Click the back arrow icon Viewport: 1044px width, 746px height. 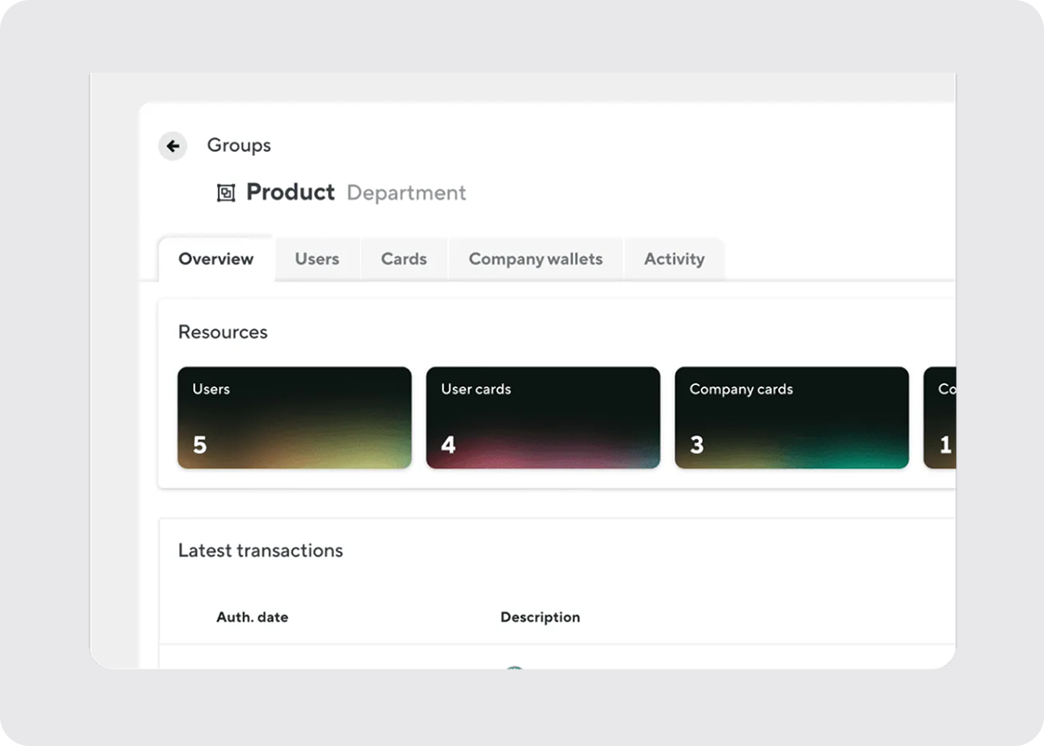(172, 145)
